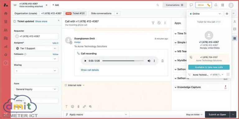Play the call recording
The height and width of the screenshot is (119, 239).
pos(85,61)
